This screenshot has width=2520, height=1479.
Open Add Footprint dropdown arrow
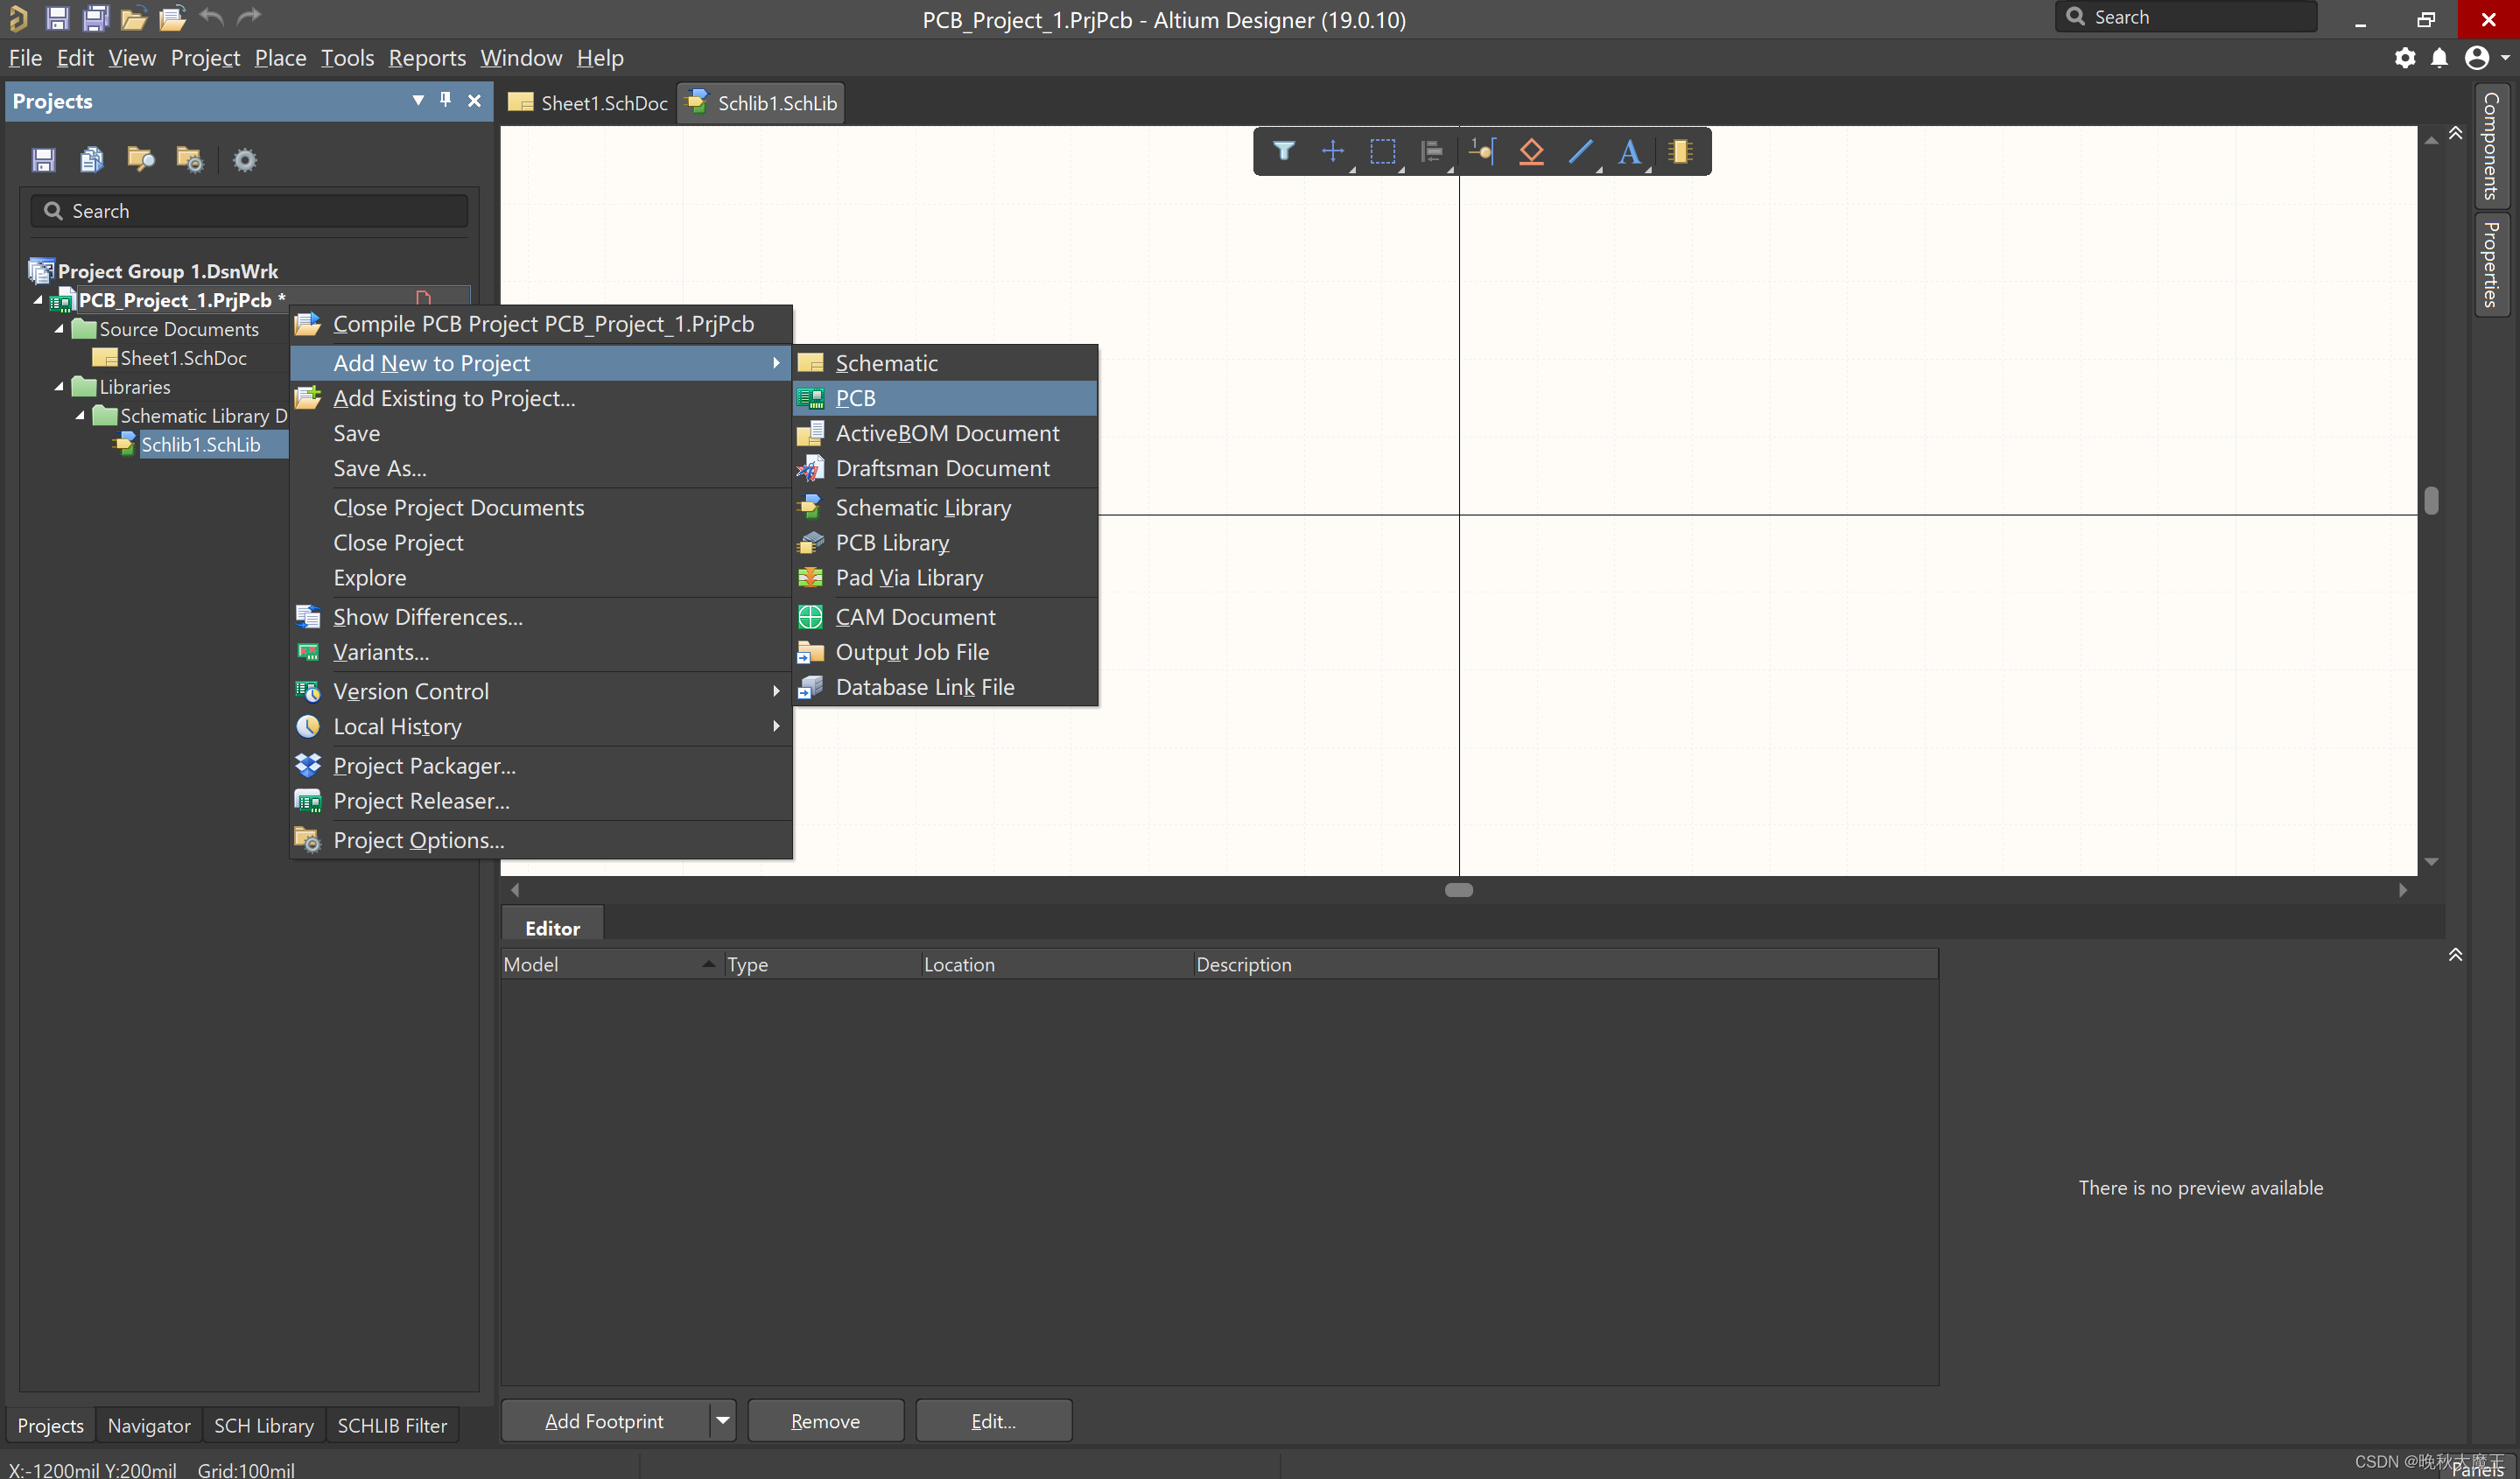click(x=722, y=1420)
